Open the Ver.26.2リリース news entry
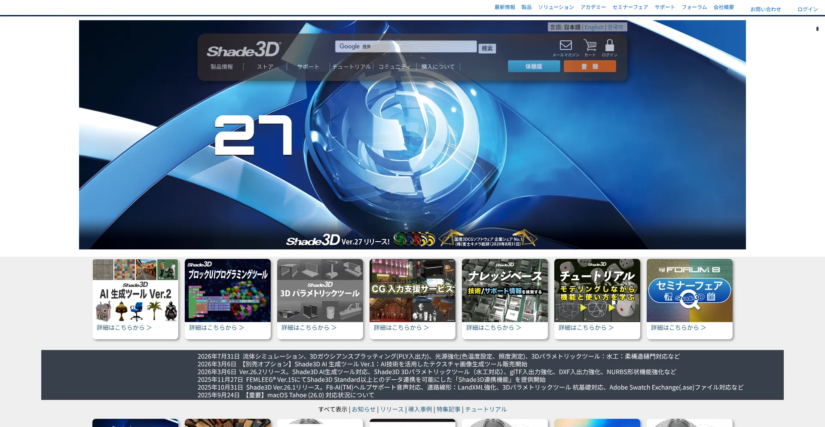This screenshot has height=427, width=825. point(437,372)
